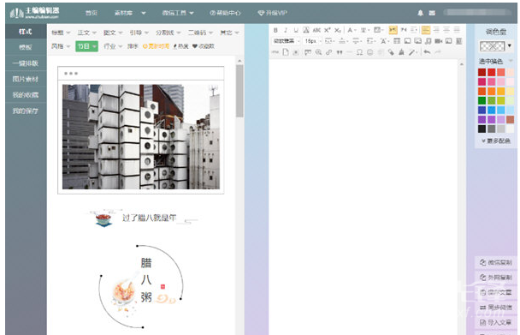Viewport: 520px width, 335px height.
Task: Open the 一键排版 sidebar tab
Action: 26,63
